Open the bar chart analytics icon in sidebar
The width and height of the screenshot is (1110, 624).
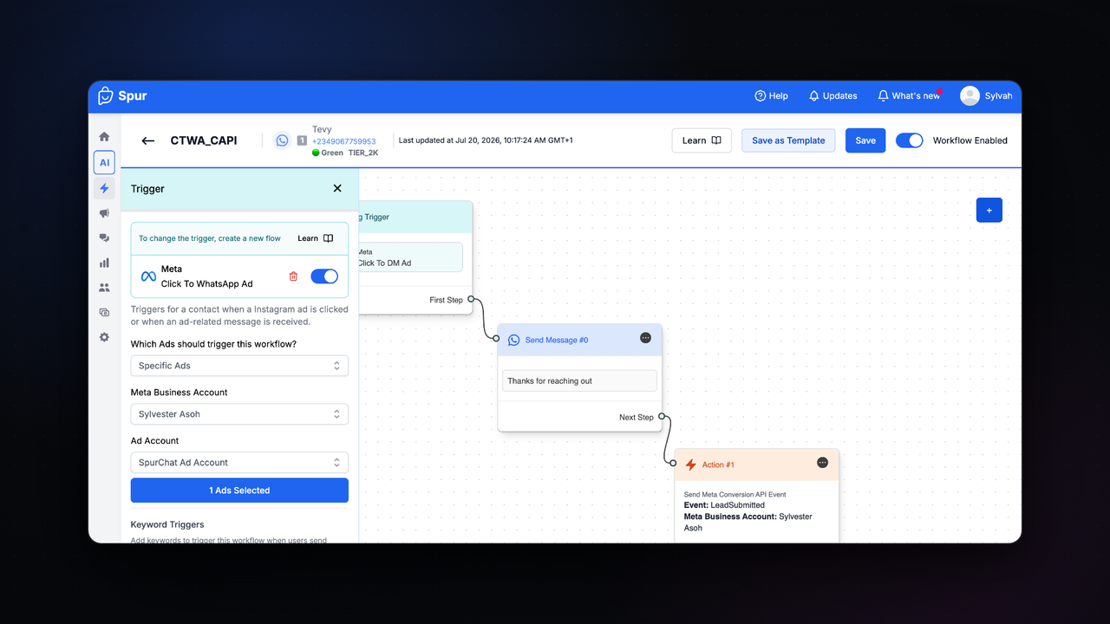coord(104,263)
